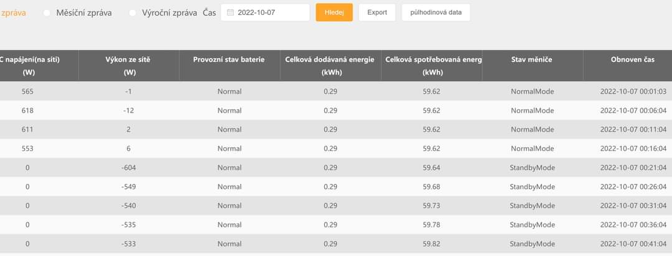Screen dimensions: 672x256
Task: Click the Stav měniče column header
Action: click(x=532, y=60)
